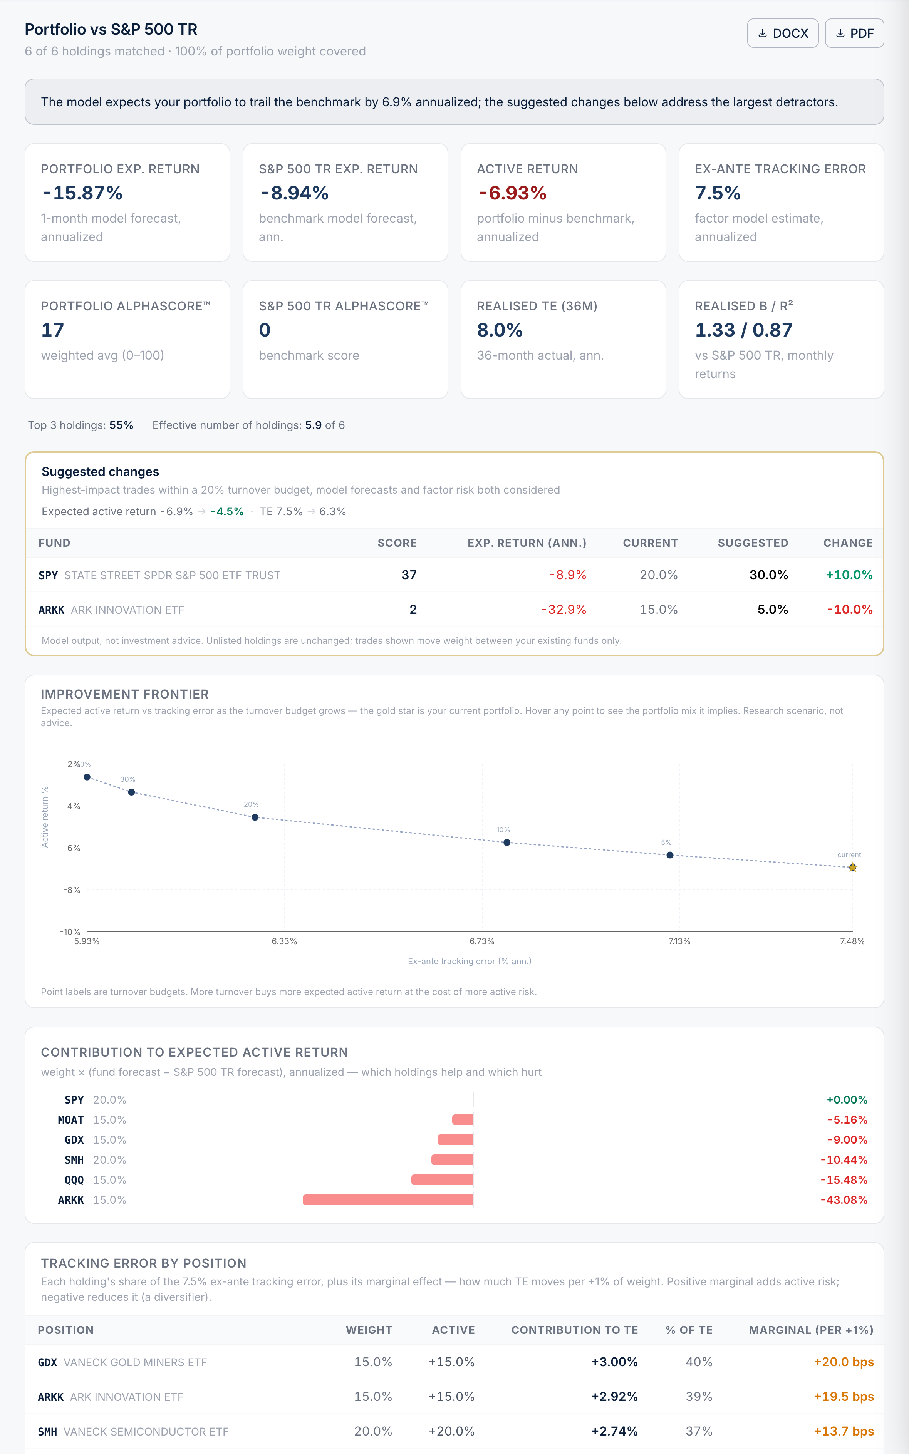The height and width of the screenshot is (1454, 909).
Task: Click the -43.08% contribution value for ARKK
Action: (844, 1200)
